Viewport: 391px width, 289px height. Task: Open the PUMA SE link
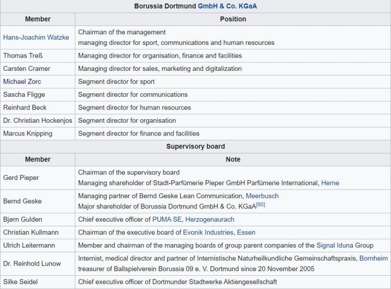pos(166,219)
